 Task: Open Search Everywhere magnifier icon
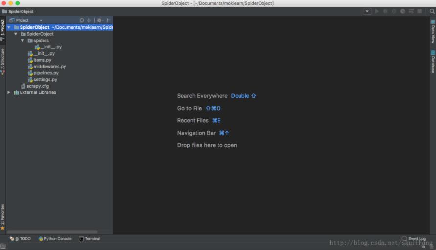coord(432,11)
